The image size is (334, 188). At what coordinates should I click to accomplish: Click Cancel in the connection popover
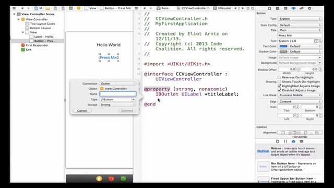tap(82, 111)
